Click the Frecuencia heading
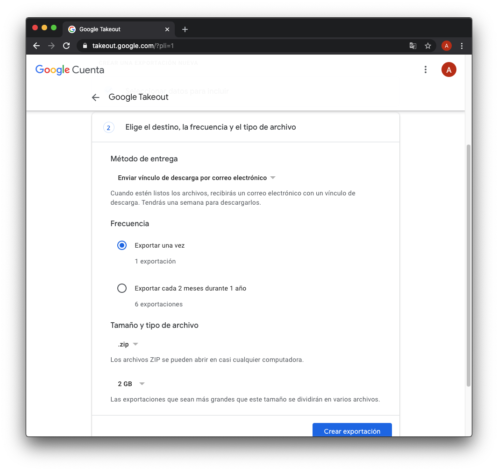Image resolution: width=498 pixels, height=471 pixels. coord(129,223)
